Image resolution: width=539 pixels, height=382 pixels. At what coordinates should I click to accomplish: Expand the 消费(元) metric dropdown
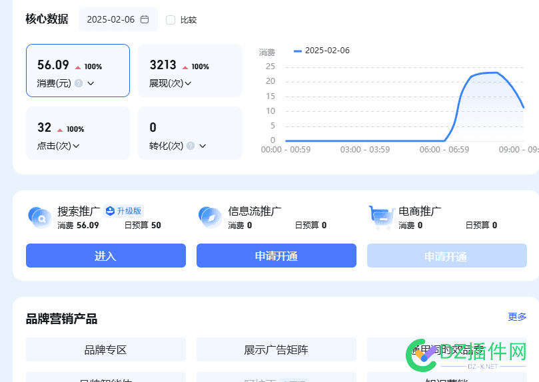(91, 83)
